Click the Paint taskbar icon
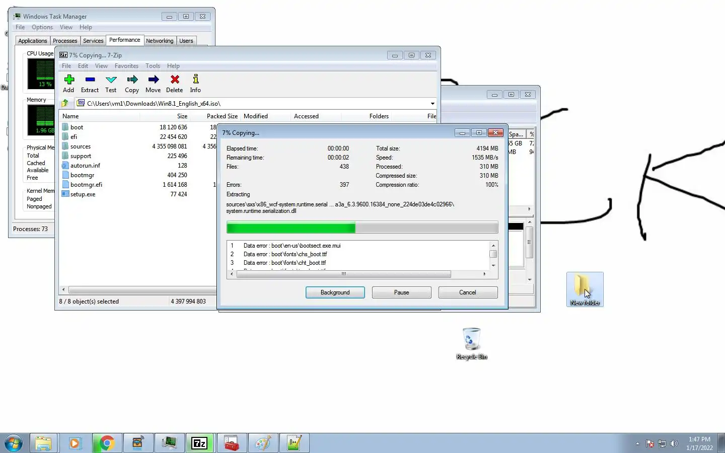The image size is (725, 453). pyautogui.click(x=262, y=443)
